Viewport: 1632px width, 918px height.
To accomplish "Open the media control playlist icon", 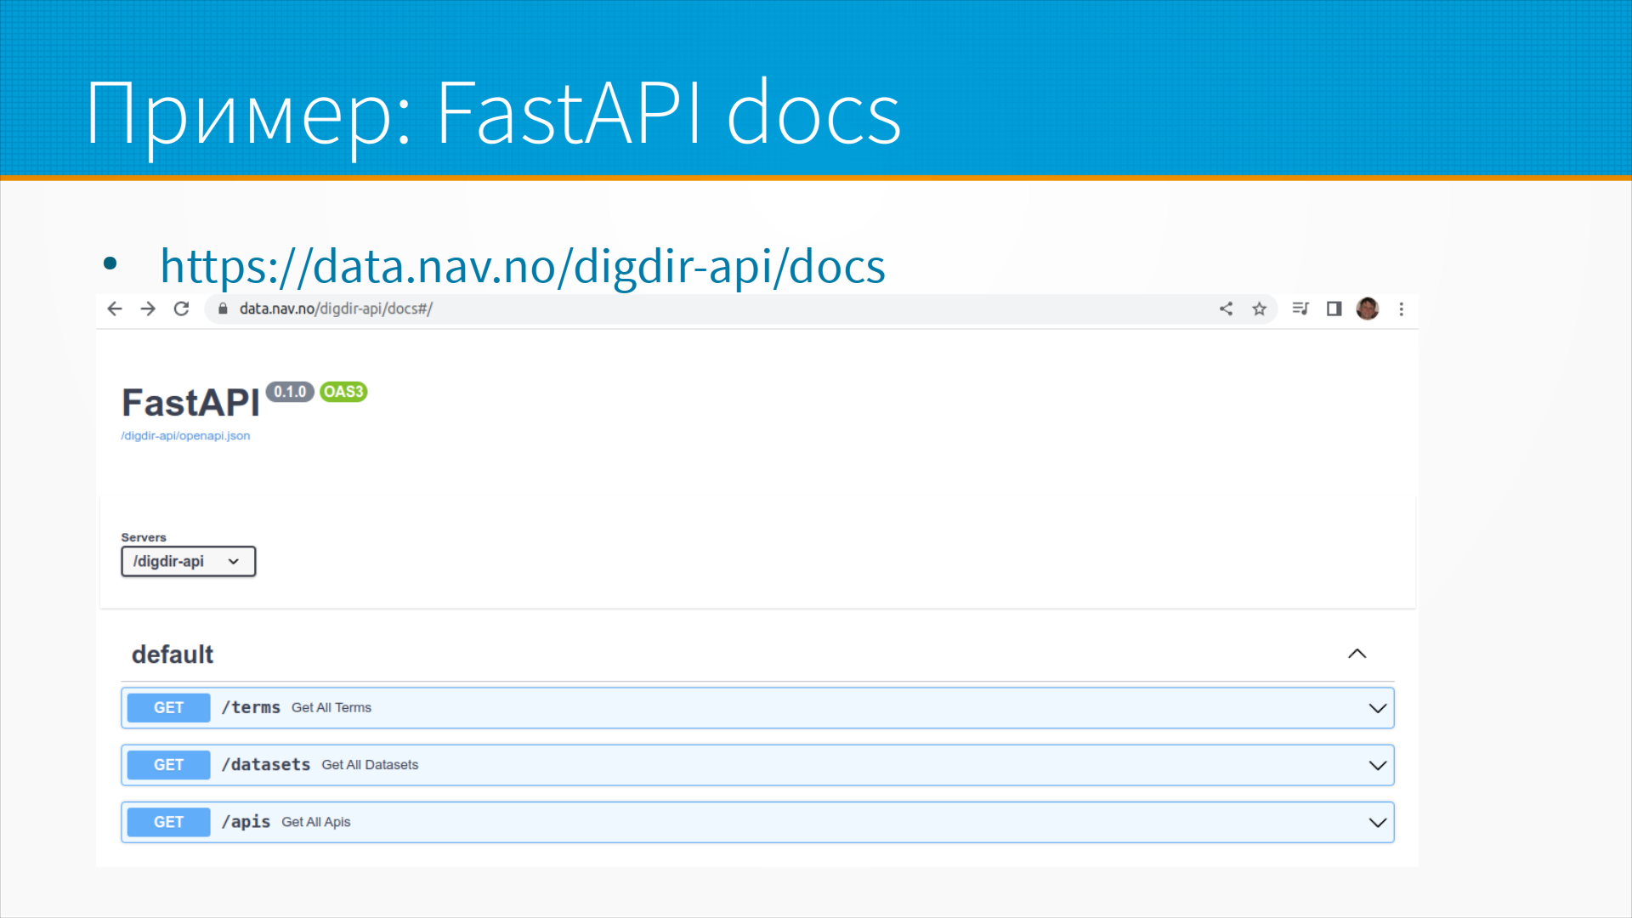I will tap(1300, 309).
